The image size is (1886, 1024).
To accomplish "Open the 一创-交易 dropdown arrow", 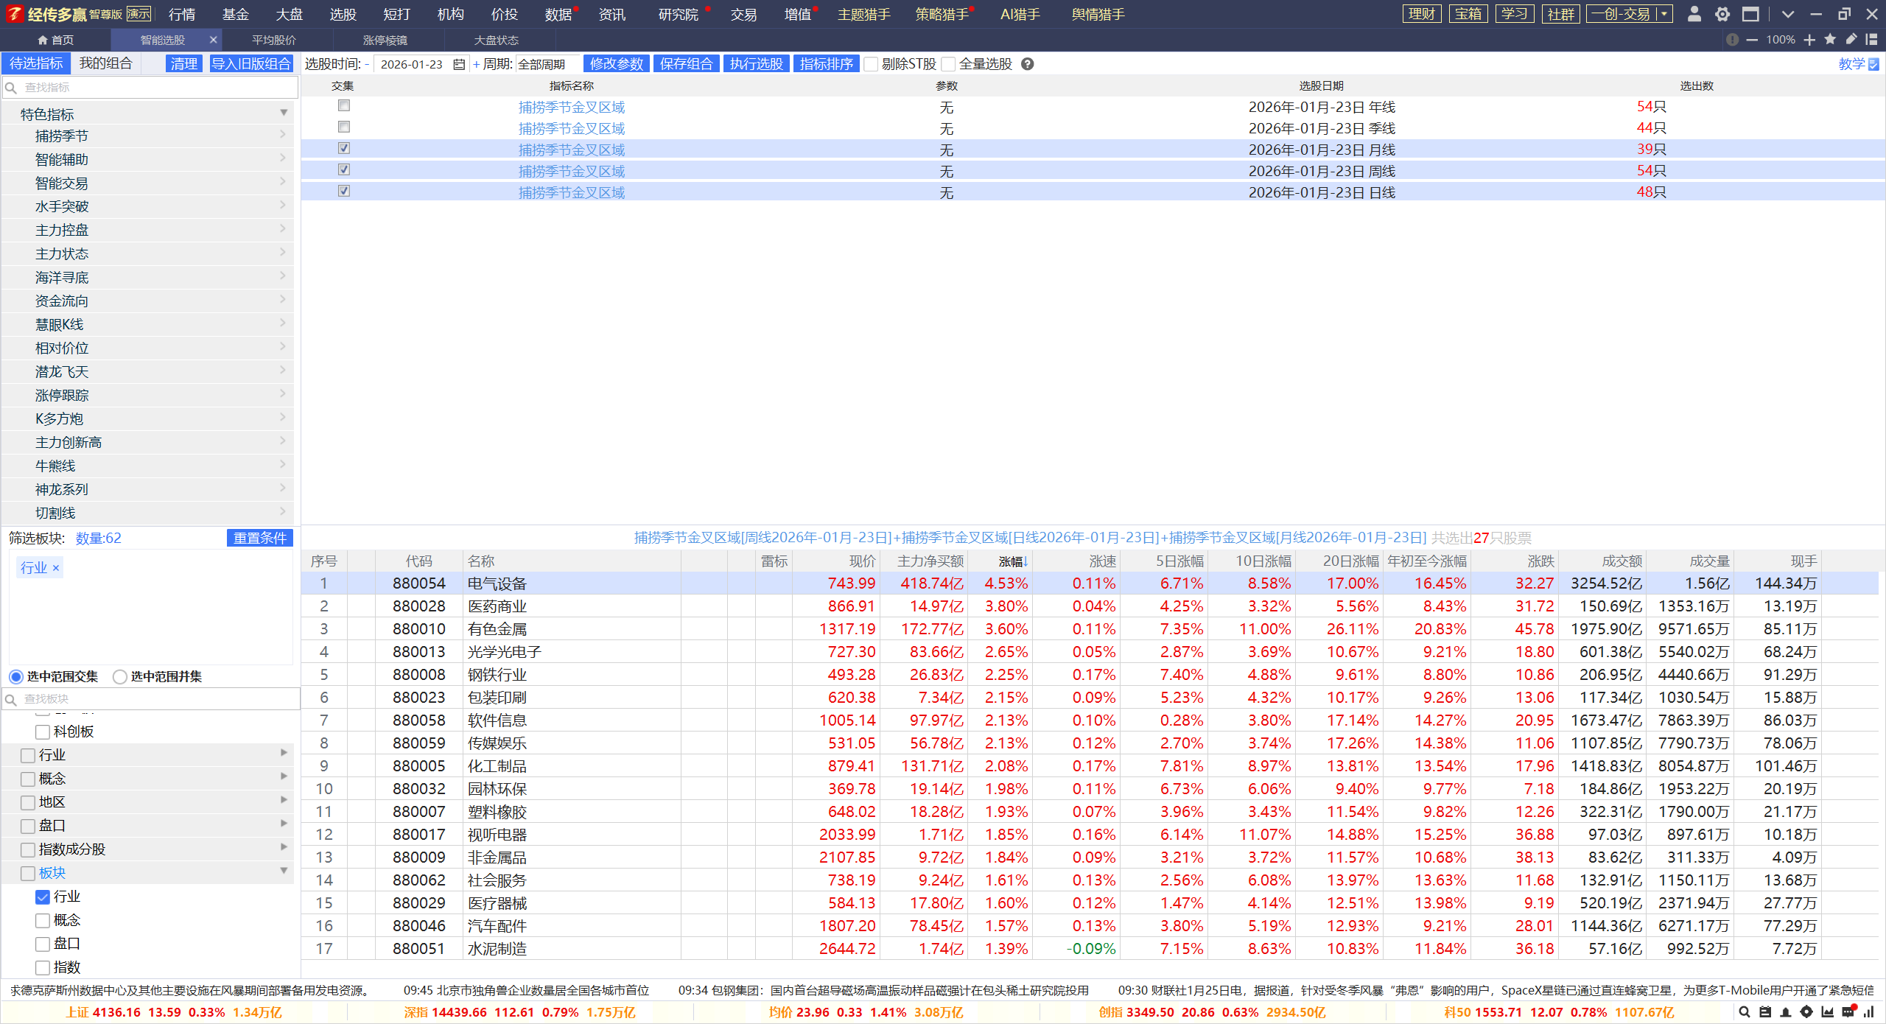I will point(1664,14).
